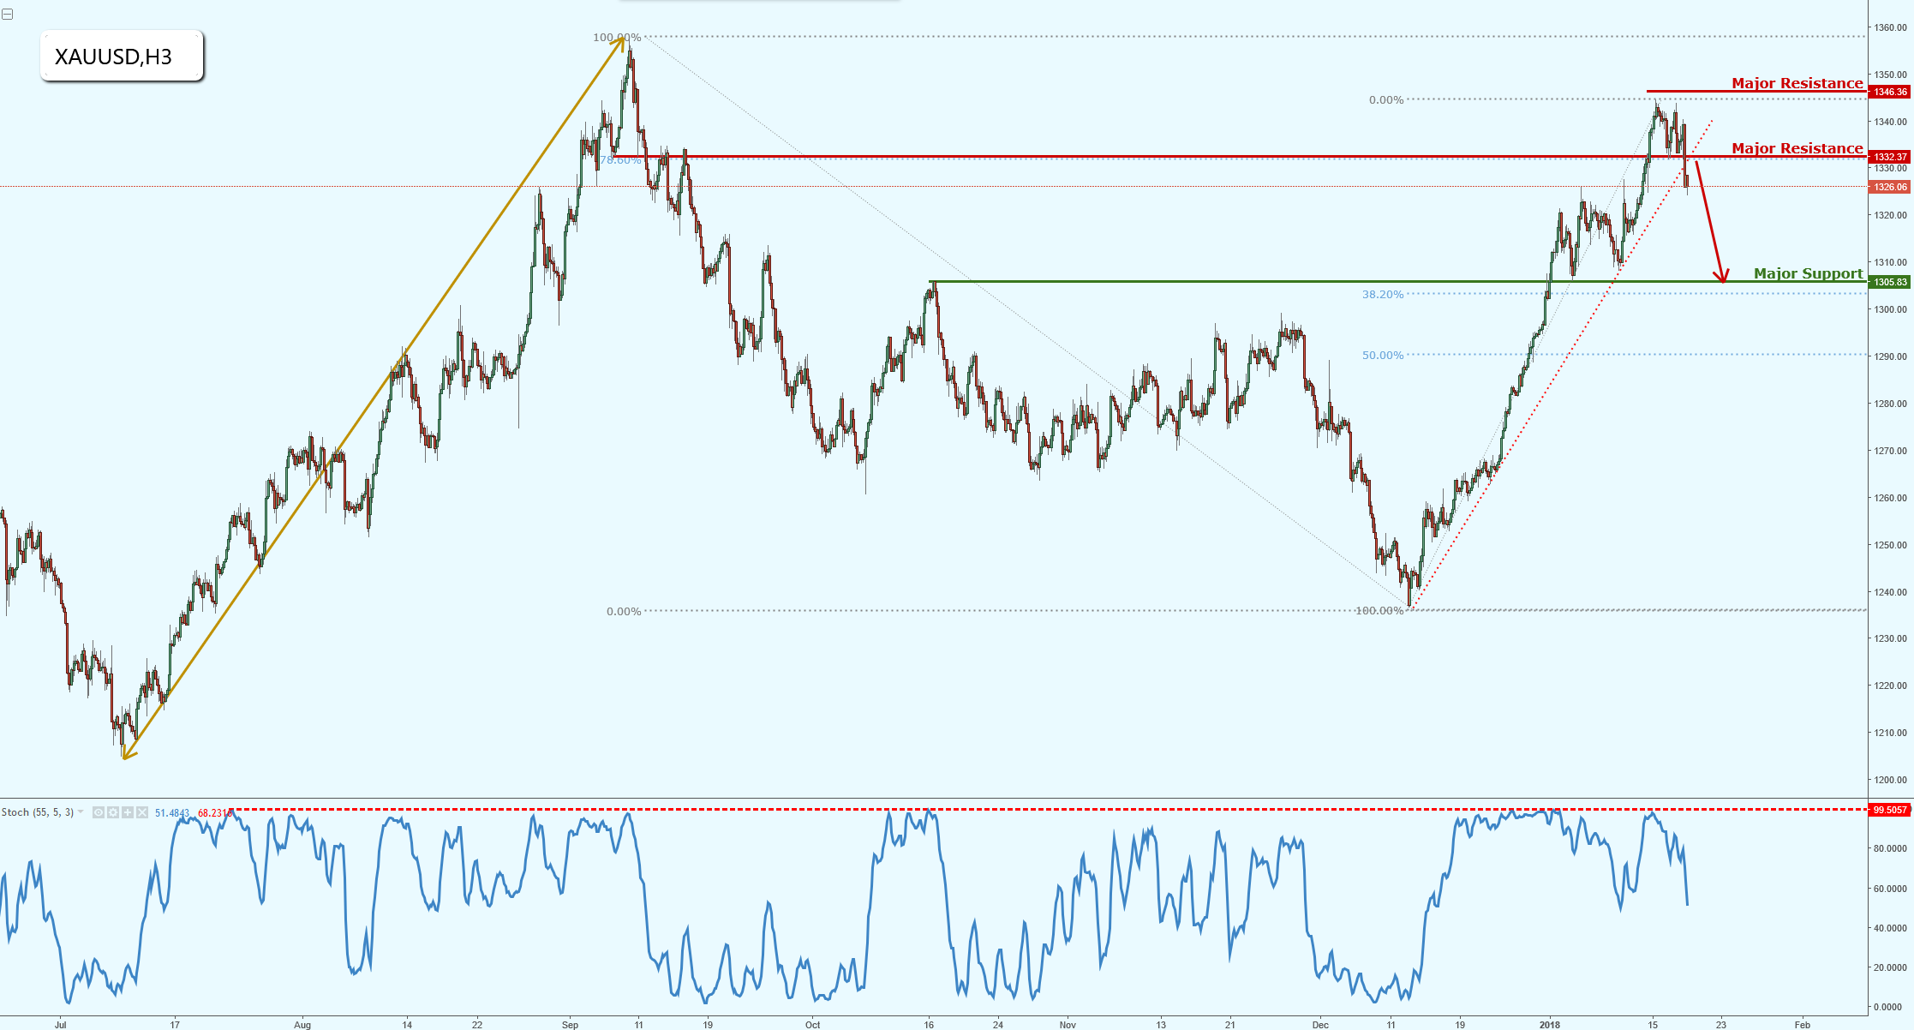Screen dimensions: 1914x1030
Task: Select the 99.5057 stochastic level label
Action: (1889, 810)
